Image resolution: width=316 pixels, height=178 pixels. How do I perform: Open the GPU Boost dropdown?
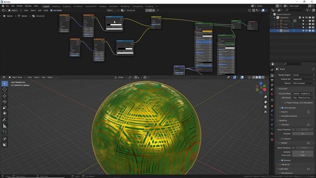(x=303, y=98)
